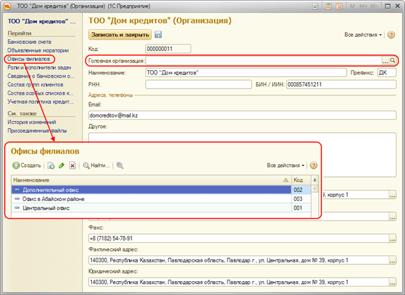Image resolution: width=405 pixels, height=295 pixels.
Task: Open help in Офисы филиалов panel
Action: point(314,166)
